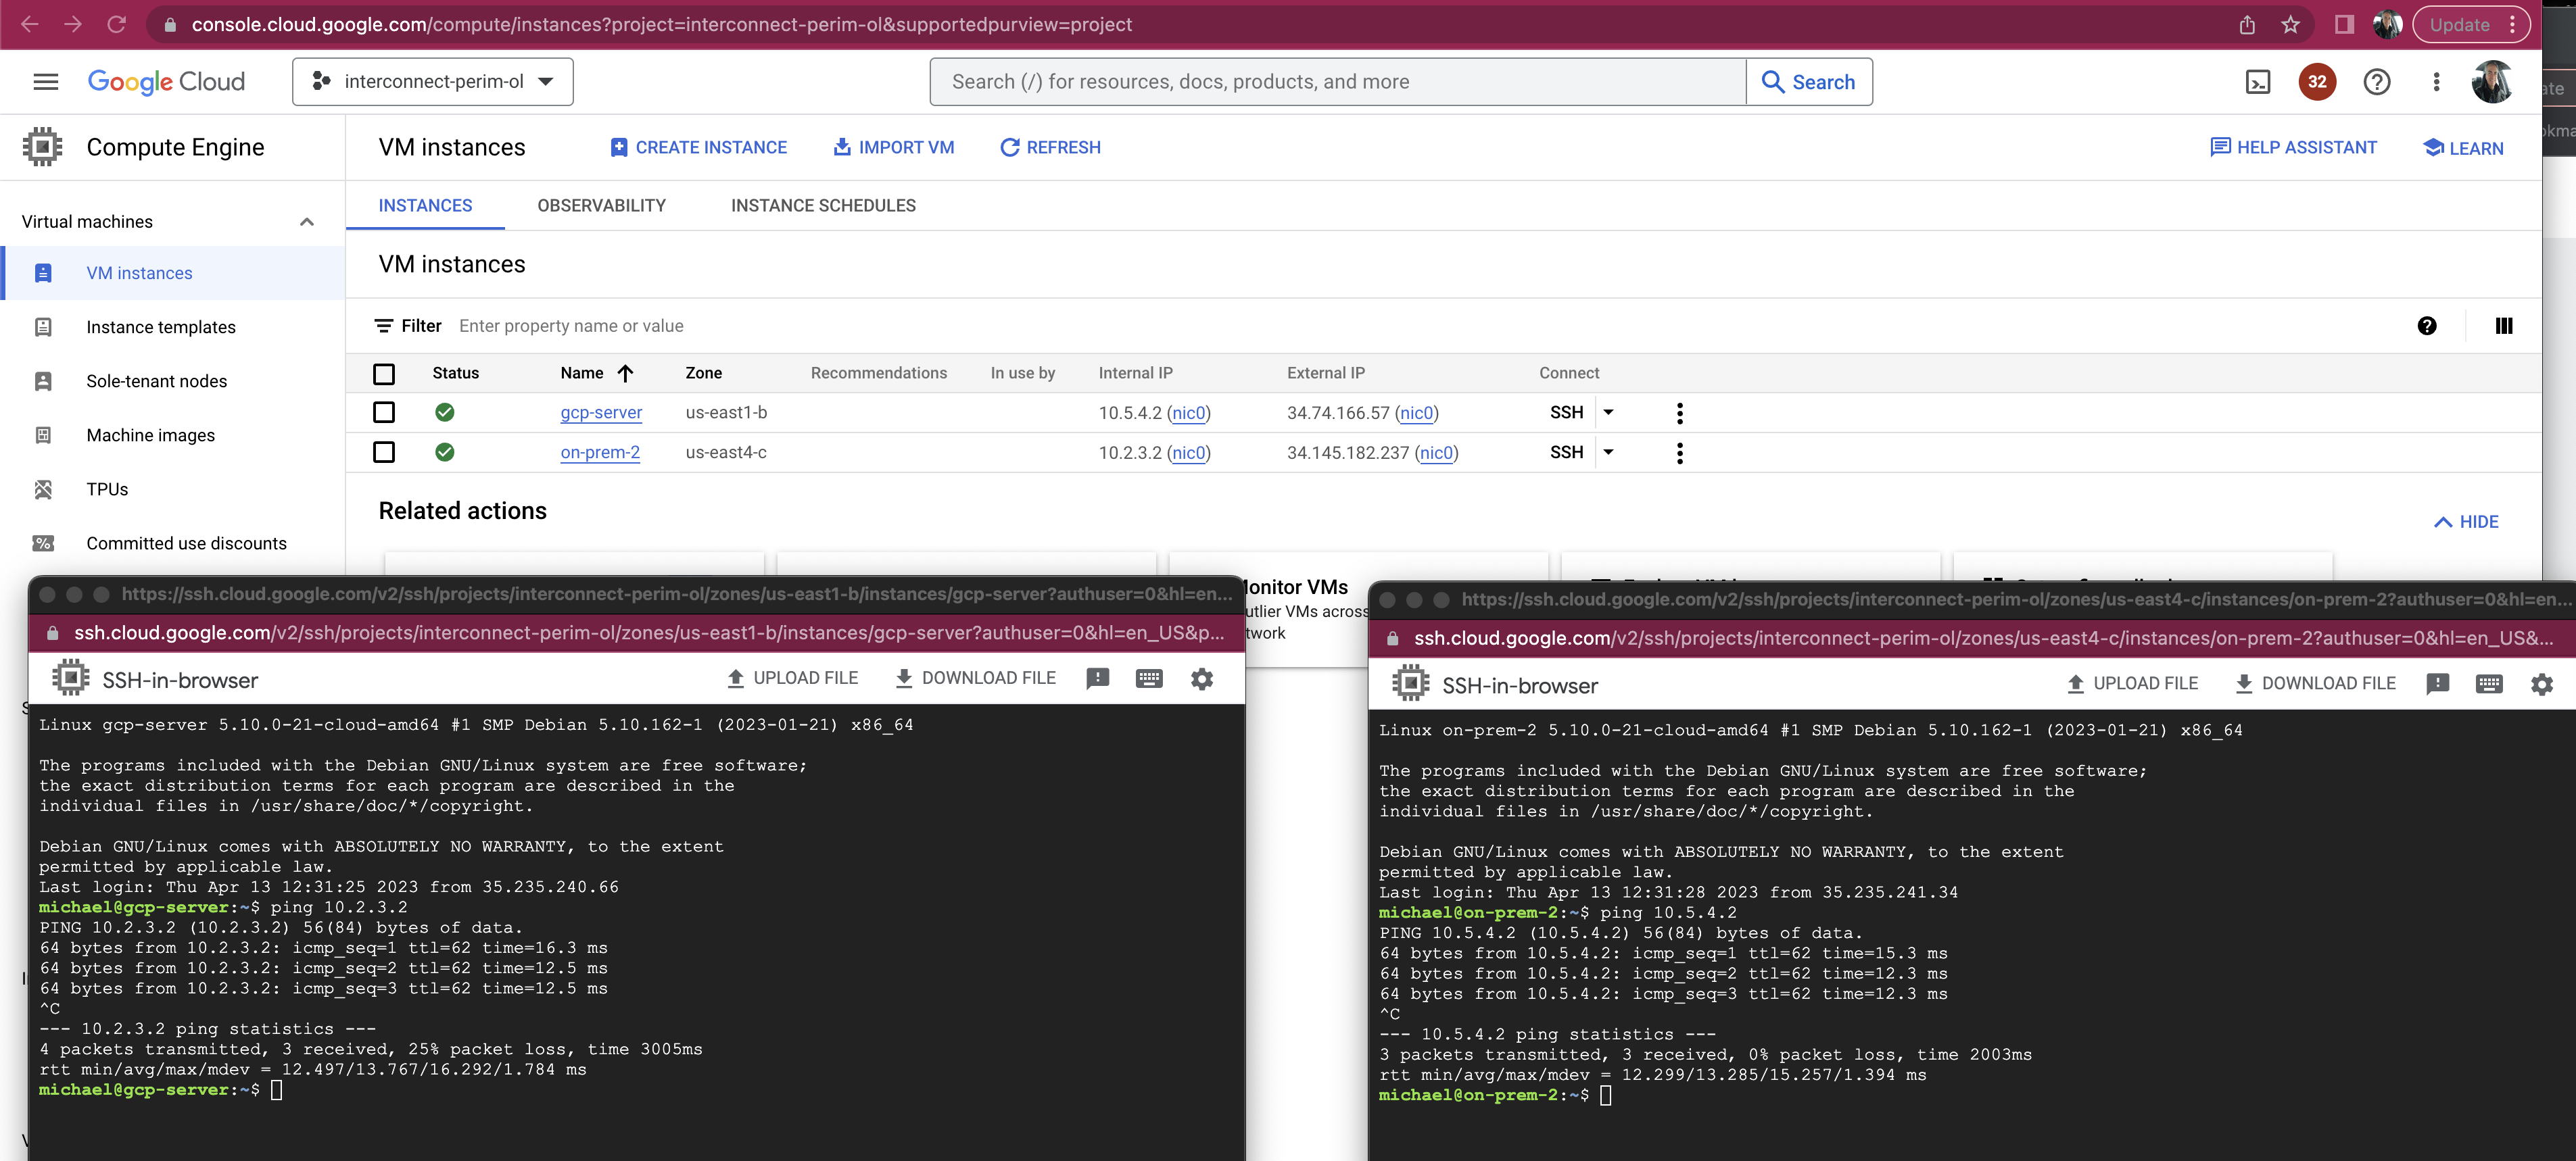Open the SSH dropdown for gcp-server
The height and width of the screenshot is (1161, 2576).
(1608, 413)
